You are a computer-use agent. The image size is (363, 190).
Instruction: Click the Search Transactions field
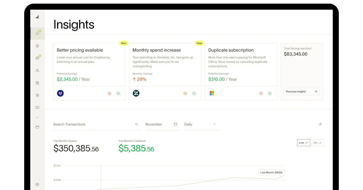point(97,124)
